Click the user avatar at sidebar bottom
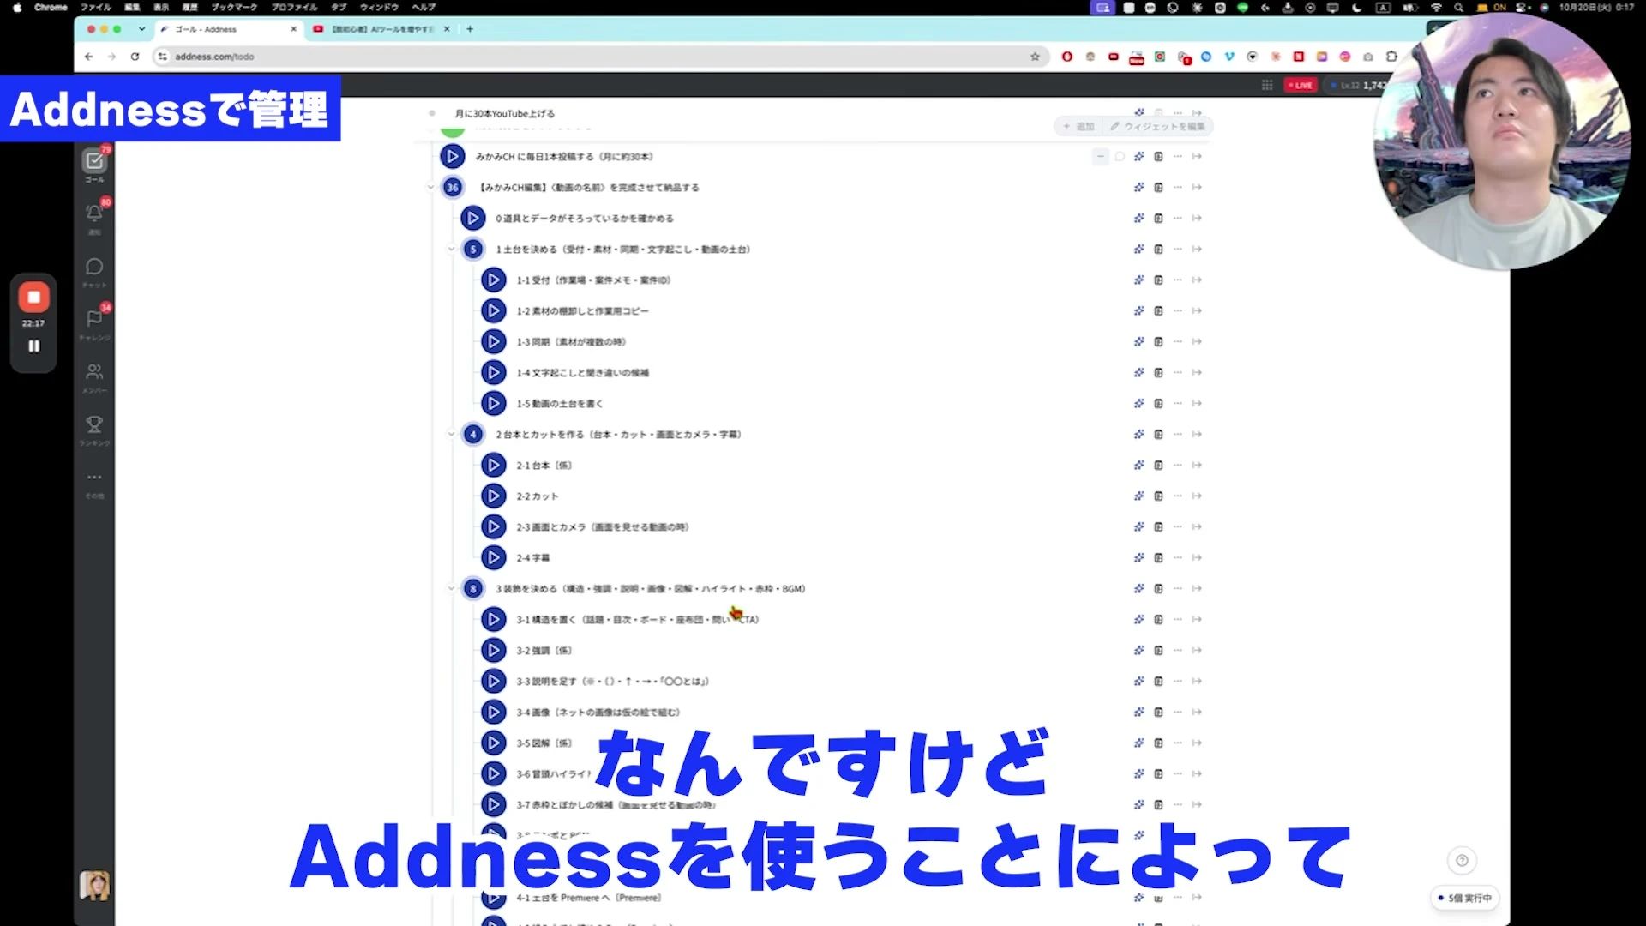 click(94, 885)
